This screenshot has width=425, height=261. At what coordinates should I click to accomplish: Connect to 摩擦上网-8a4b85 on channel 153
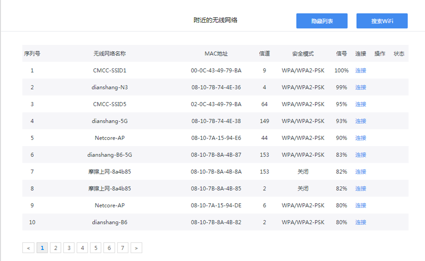360,171
